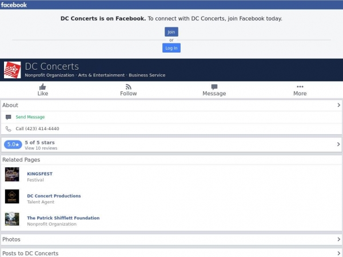This screenshot has width=343, height=257.
Task: Click the DC Concerts is on Facebook text
Action: (x=103, y=19)
